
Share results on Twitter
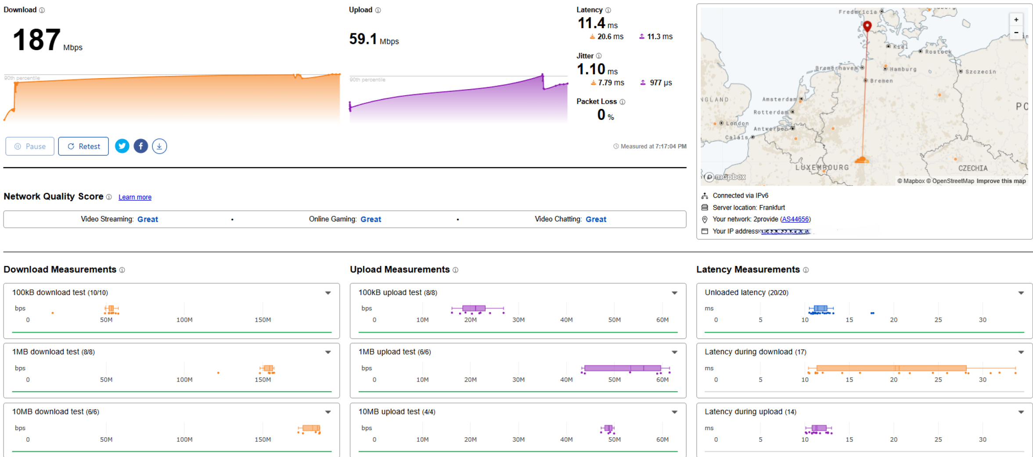click(x=122, y=146)
